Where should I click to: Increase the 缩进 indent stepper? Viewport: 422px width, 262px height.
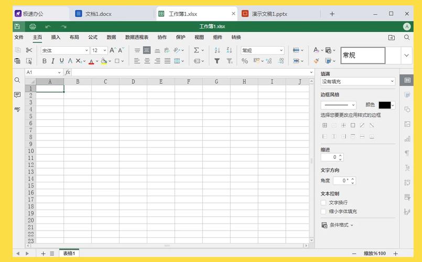pos(340,156)
